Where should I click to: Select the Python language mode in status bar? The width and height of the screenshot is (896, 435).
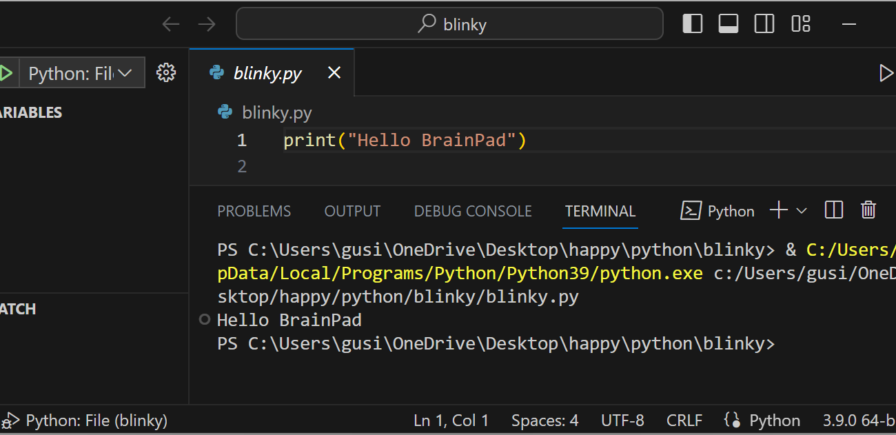(775, 421)
